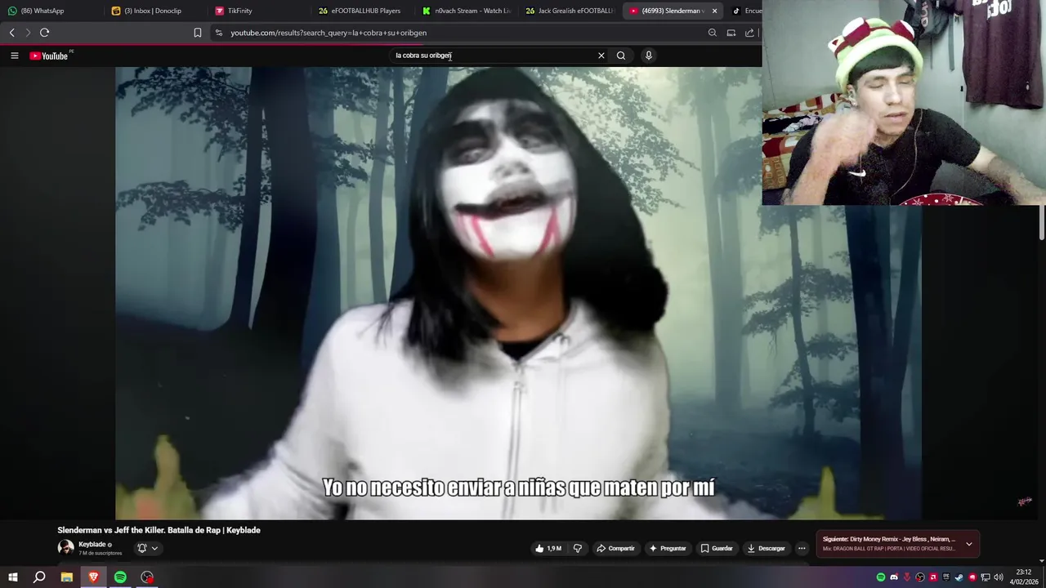1046x588 pixels.
Task: Switch to the Jack Grealish eFOOTBALL tab
Action: [x=570, y=11]
